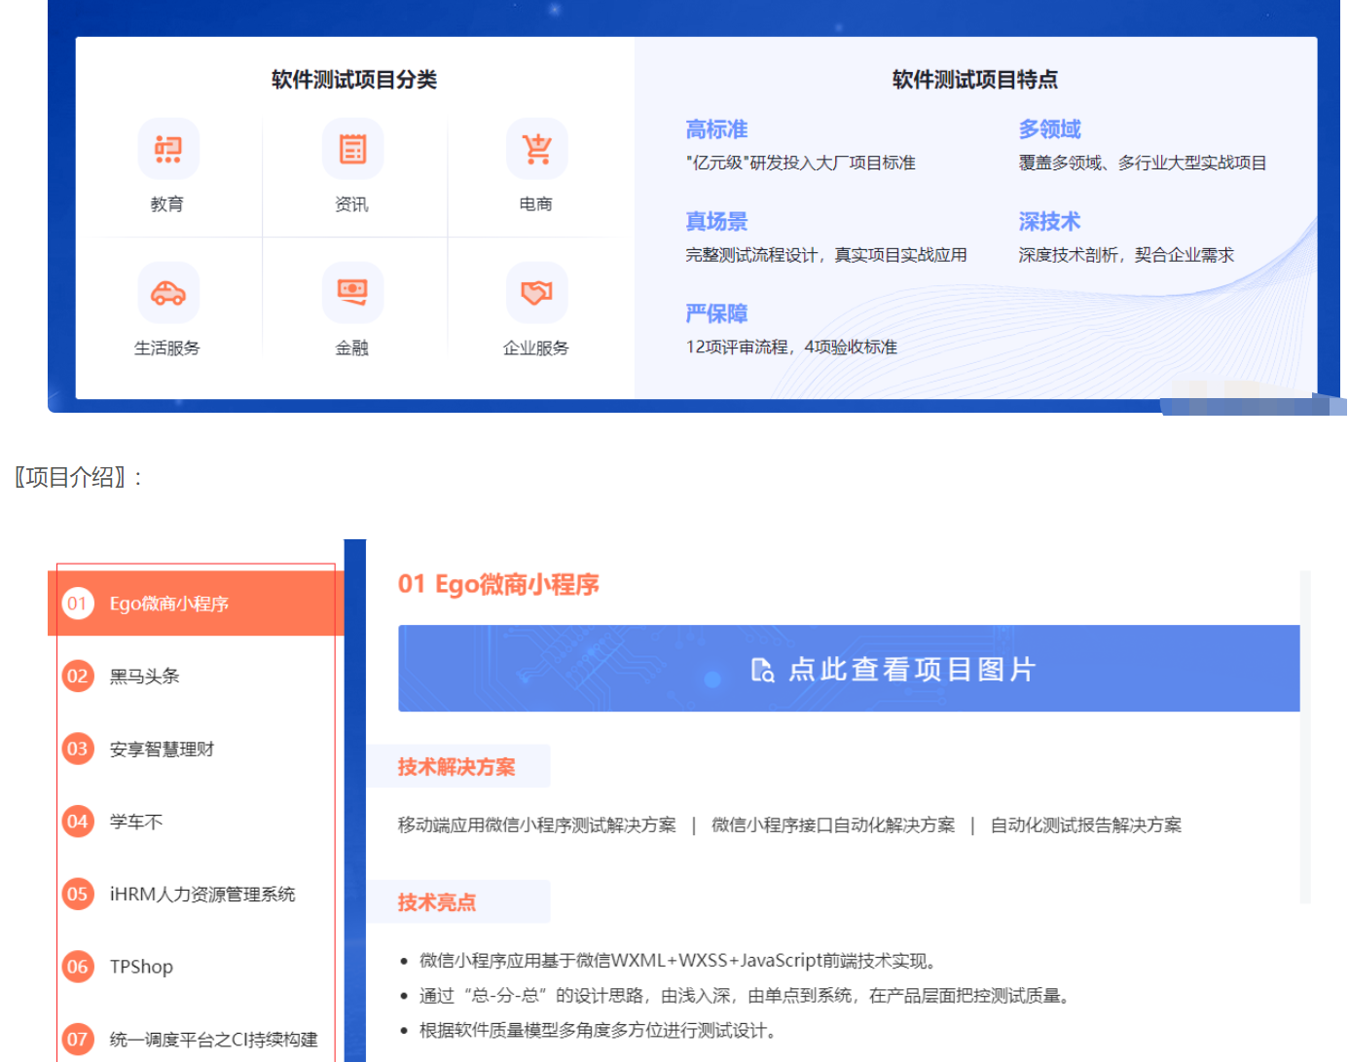This screenshot has width=1349, height=1062.
Task: Select the 金融 money icon
Action: coord(351,292)
